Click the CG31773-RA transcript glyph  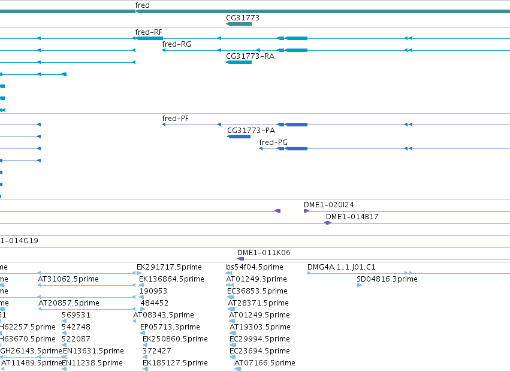point(239,62)
